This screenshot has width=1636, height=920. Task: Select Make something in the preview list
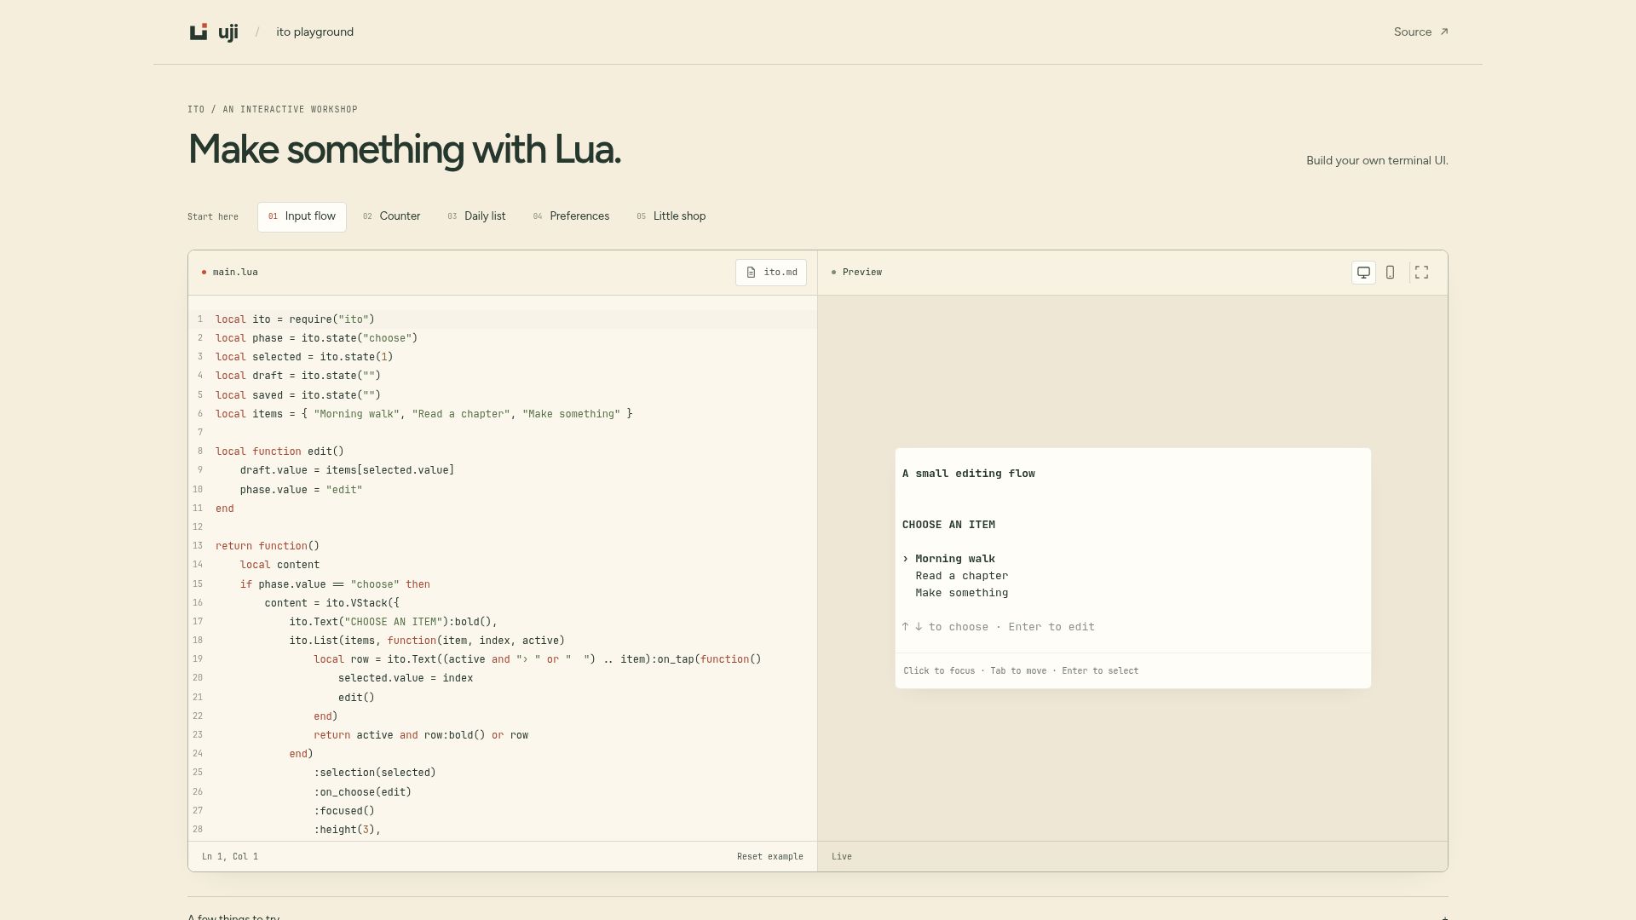pos(962,593)
